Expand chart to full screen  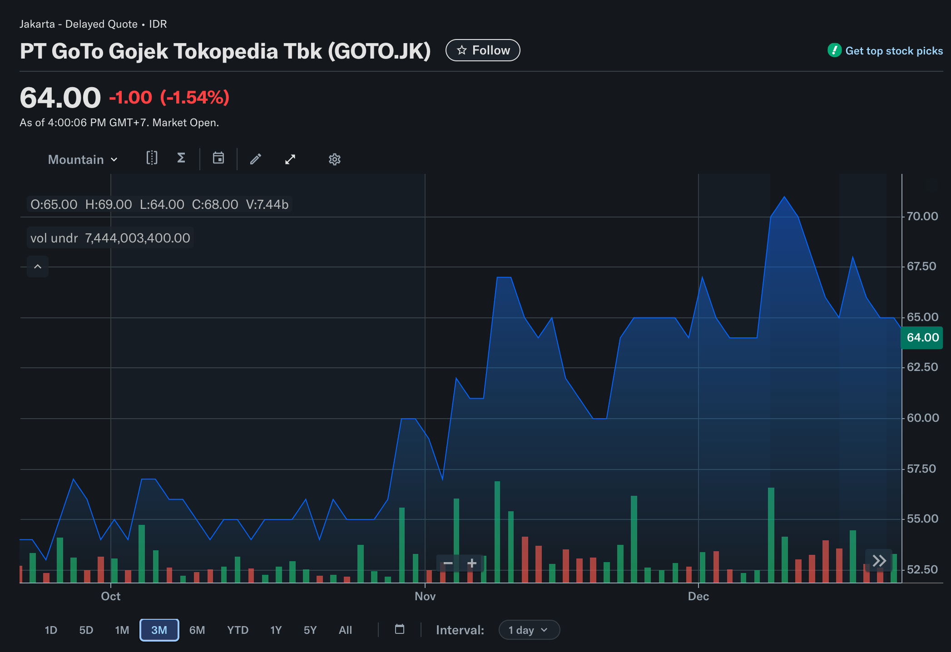(290, 159)
